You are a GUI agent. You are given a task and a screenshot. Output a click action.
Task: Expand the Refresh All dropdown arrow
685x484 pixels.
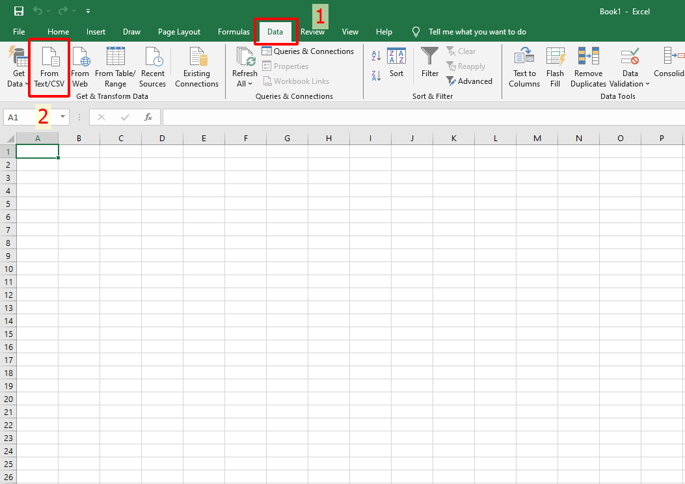[250, 84]
